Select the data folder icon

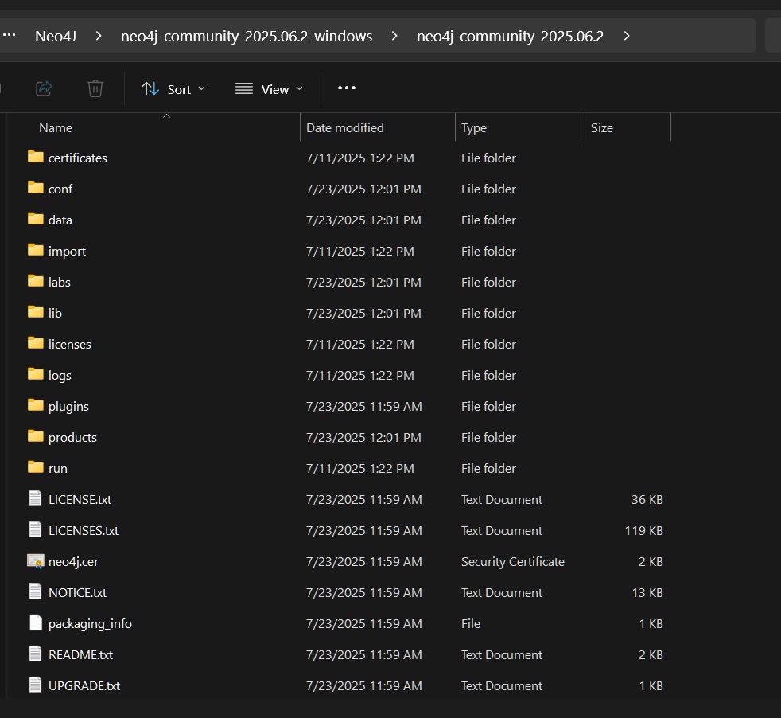pyautogui.click(x=35, y=219)
